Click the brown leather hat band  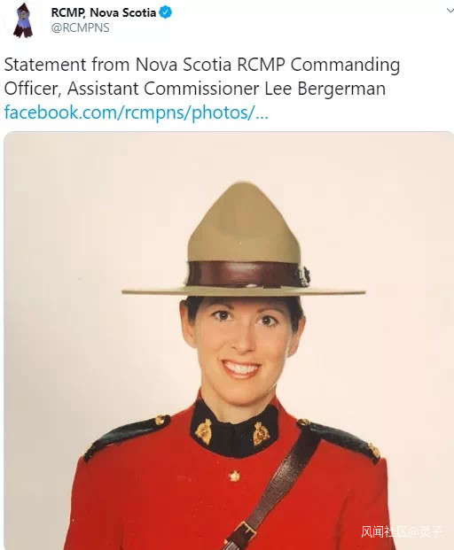tap(244, 275)
